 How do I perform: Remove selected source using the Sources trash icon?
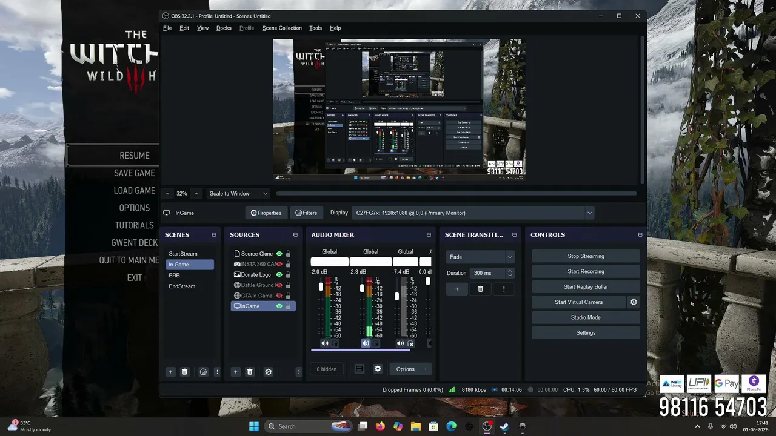tap(250, 372)
